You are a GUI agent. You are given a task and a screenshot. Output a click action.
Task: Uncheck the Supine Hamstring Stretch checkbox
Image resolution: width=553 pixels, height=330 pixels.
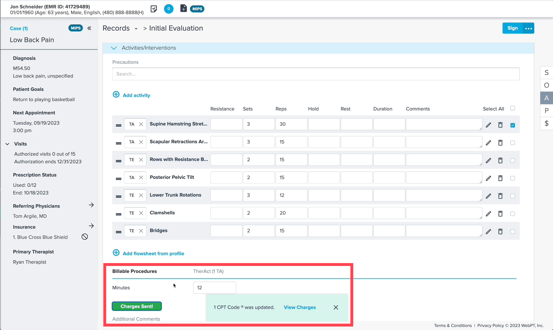(x=513, y=125)
